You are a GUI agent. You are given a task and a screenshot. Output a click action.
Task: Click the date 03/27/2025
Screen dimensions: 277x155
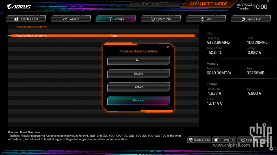point(245,5)
